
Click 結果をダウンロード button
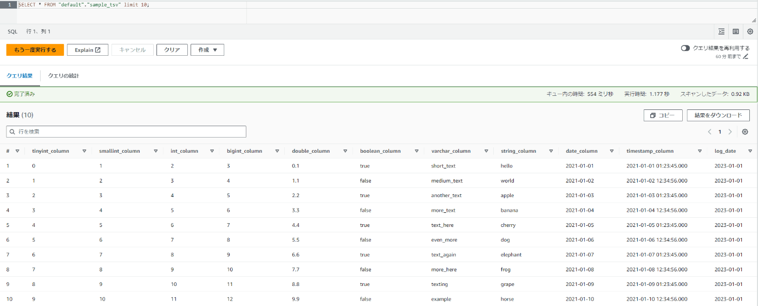(718, 115)
